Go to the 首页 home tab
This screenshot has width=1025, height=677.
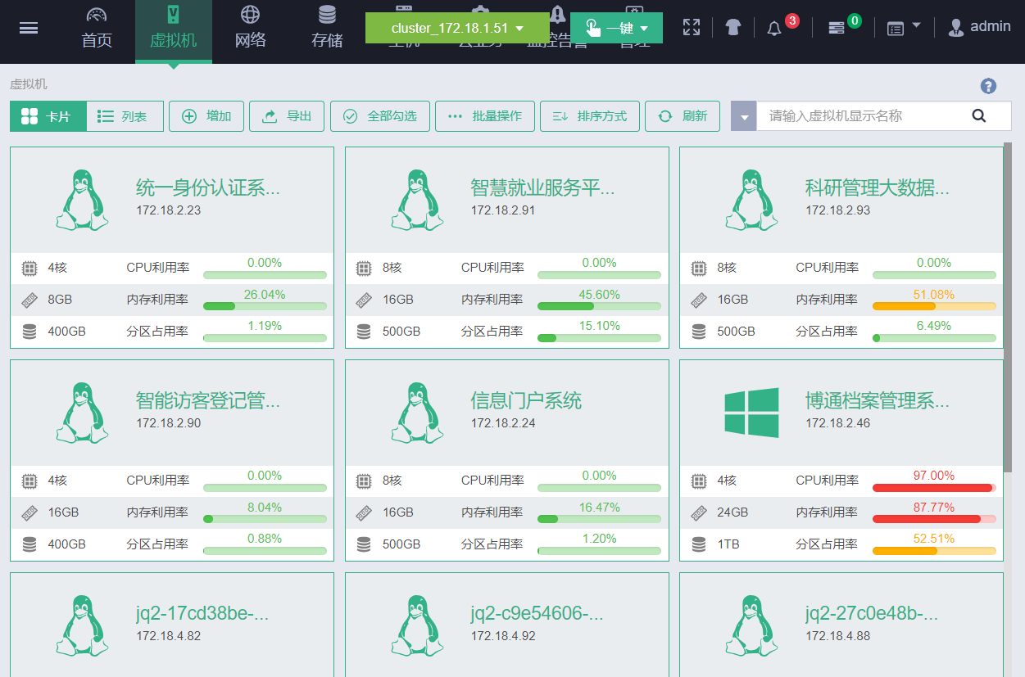tap(97, 29)
